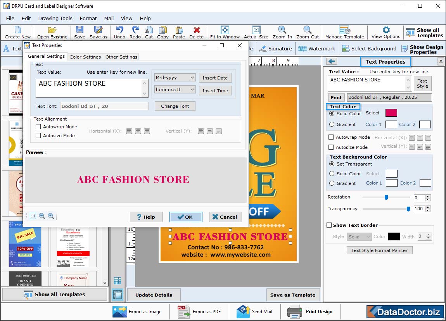Switch to Color Settings tab
Image resolution: width=446 pixels, height=321 pixels.
[x=85, y=57]
